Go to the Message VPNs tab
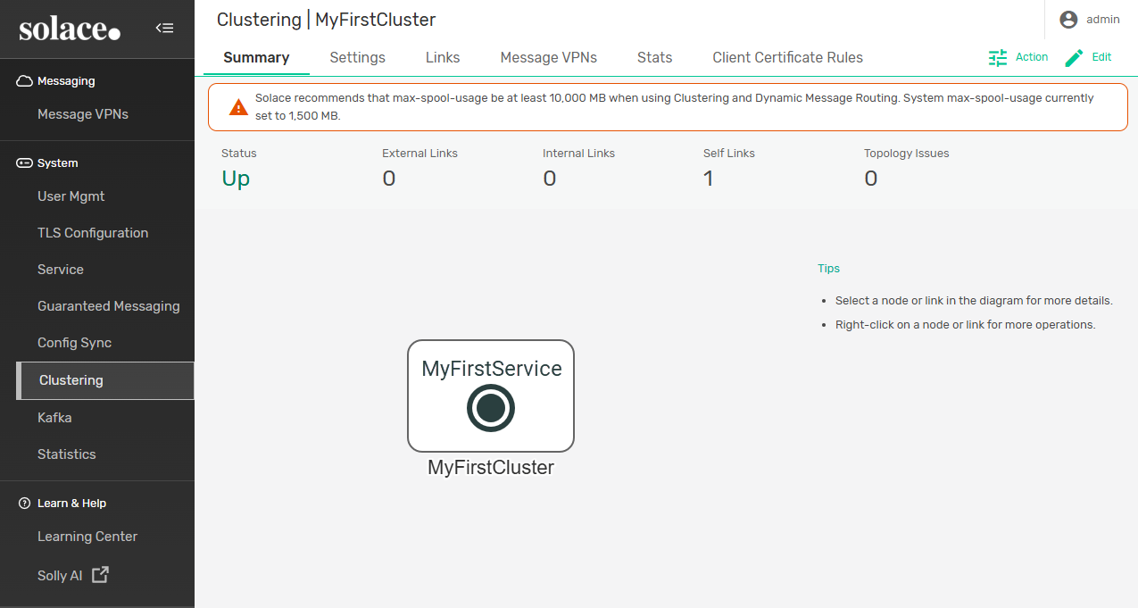Screen dimensions: 1138x608 [548, 57]
